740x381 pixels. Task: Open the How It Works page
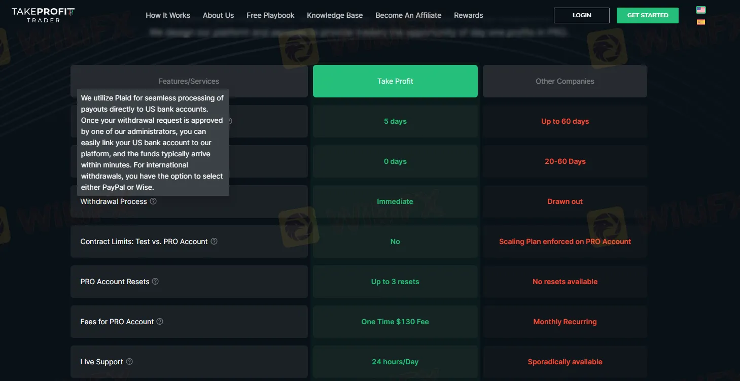(x=168, y=15)
